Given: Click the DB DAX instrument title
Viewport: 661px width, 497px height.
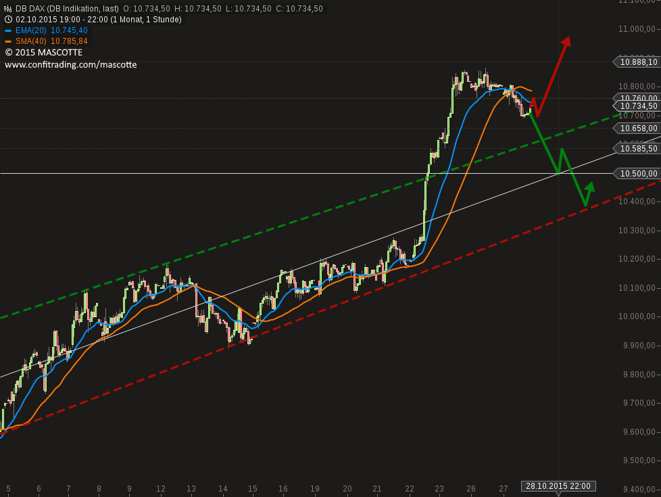Looking at the screenshot, I should coord(67,9).
